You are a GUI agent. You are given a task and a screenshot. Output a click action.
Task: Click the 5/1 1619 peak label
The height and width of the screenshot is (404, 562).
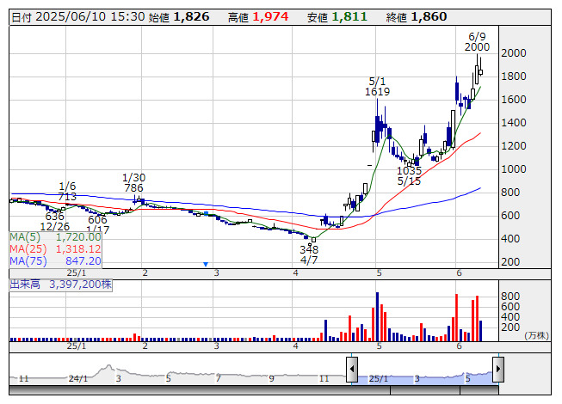pyautogui.click(x=377, y=85)
